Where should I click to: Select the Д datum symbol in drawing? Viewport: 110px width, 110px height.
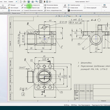pyautogui.click(x=23, y=94)
